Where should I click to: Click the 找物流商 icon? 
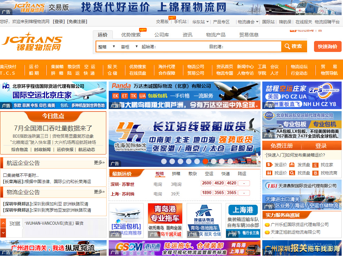315,173
